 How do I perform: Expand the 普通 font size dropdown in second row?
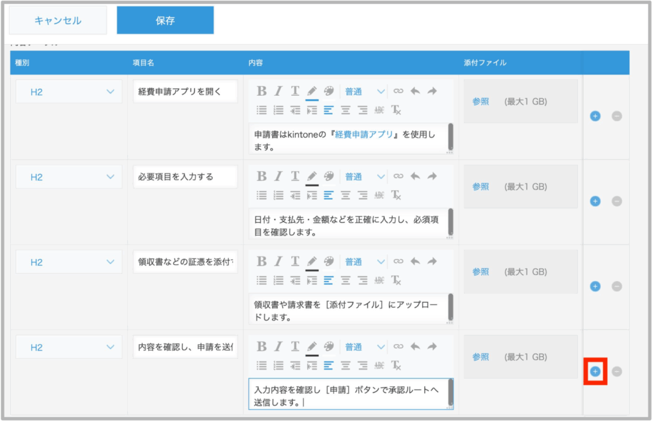(x=365, y=177)
